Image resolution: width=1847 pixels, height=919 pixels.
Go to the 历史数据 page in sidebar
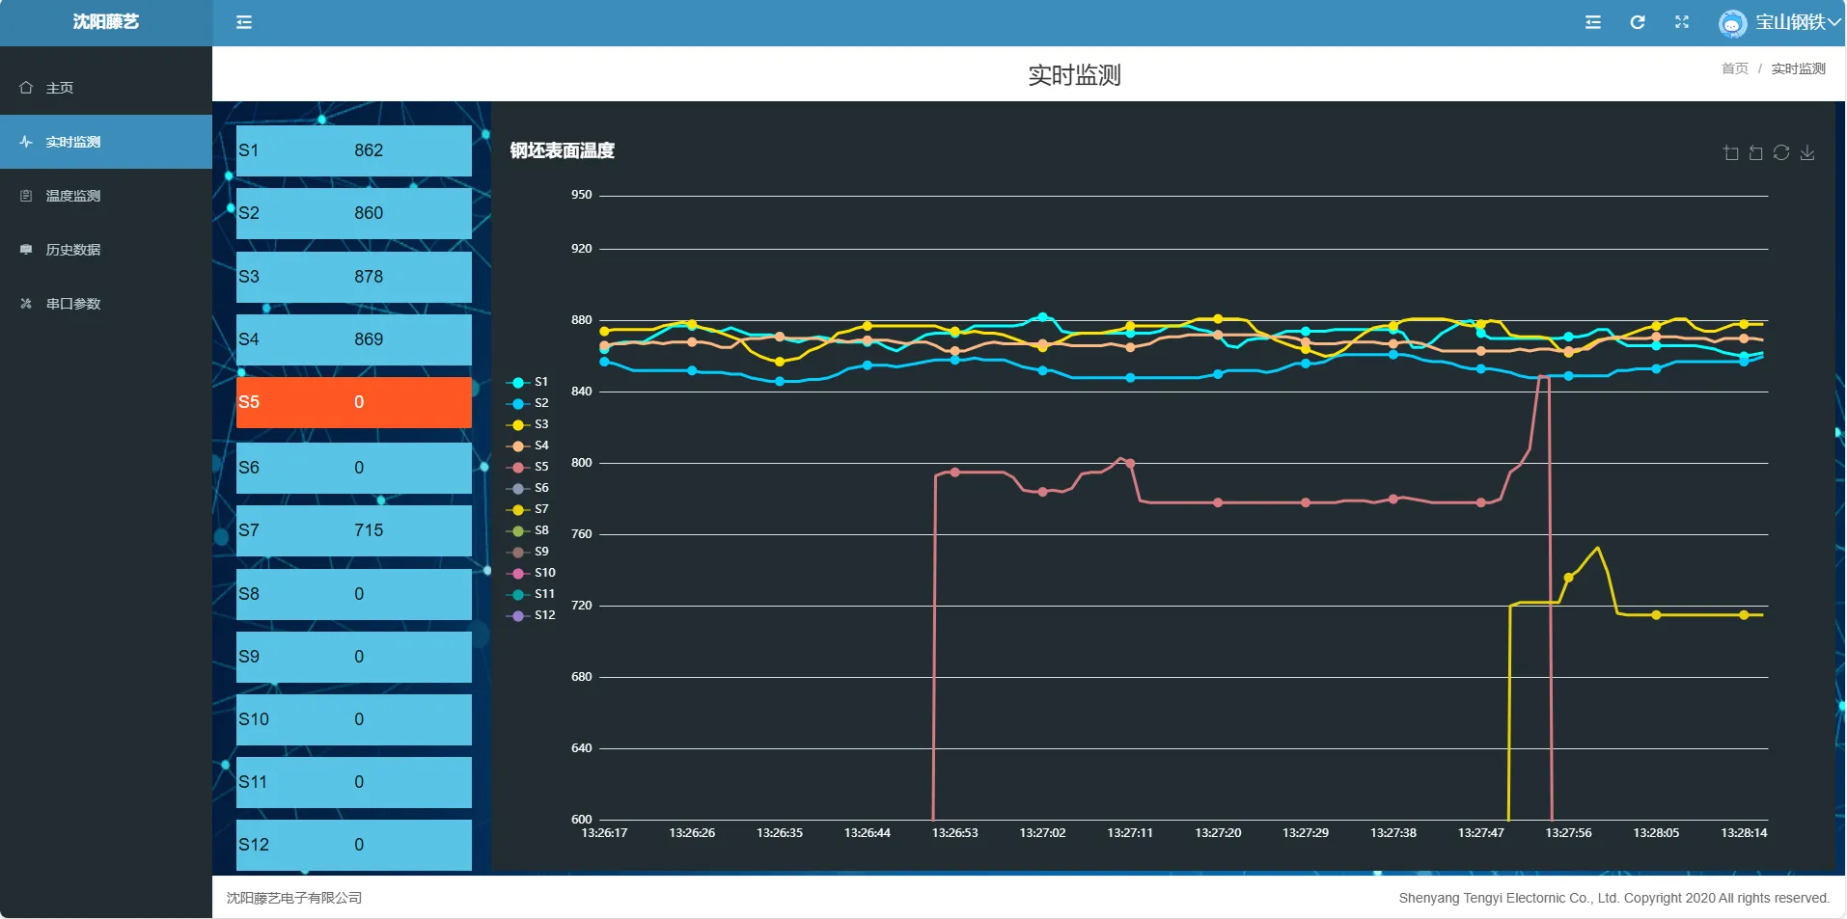(x=73, y=250)
